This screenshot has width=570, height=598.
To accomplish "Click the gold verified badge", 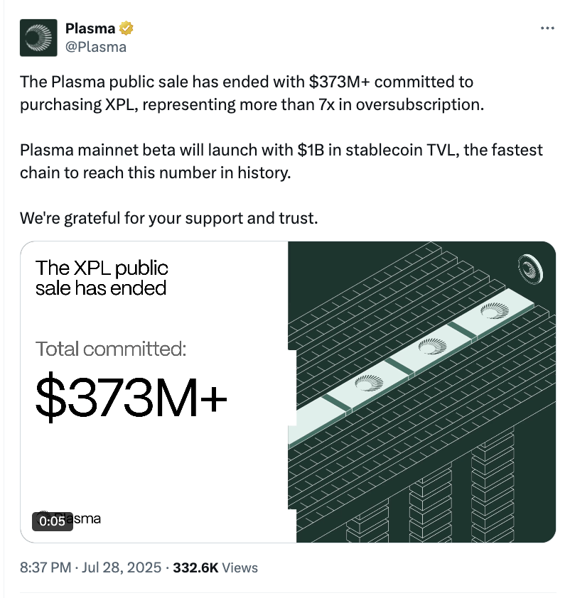I will coord(127,29).
